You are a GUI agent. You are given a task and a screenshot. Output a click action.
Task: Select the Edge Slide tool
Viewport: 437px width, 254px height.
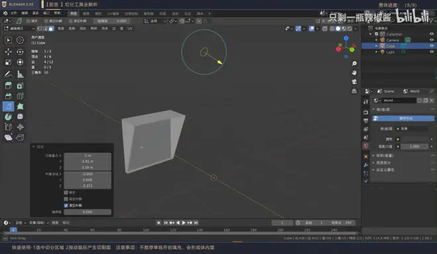[9, 127]
